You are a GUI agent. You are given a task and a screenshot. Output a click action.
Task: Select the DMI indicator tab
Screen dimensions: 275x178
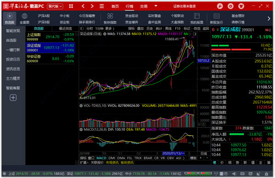pyautogui.click(x=112, y=158)
